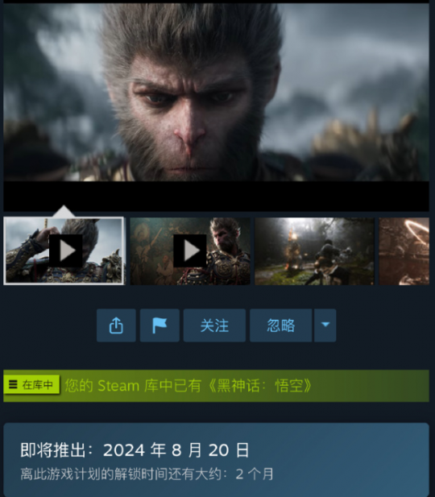Image resolution: width=435 pixels, height=497 pixels.
Task: Click the 即将推出 release date heading
Action: pos(135,449)
